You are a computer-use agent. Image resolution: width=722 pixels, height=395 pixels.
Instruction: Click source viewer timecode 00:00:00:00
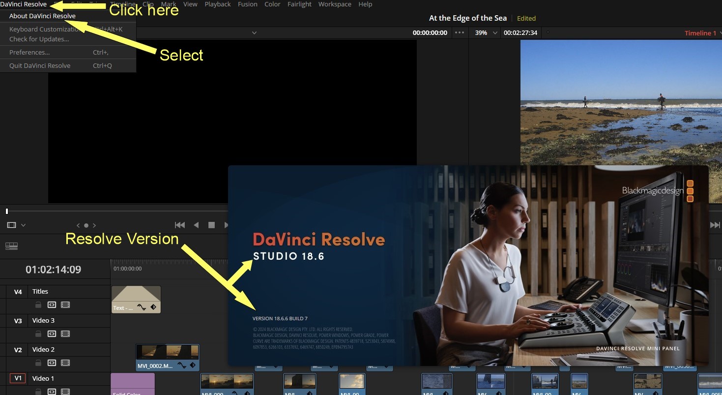[x=430, y=33]
